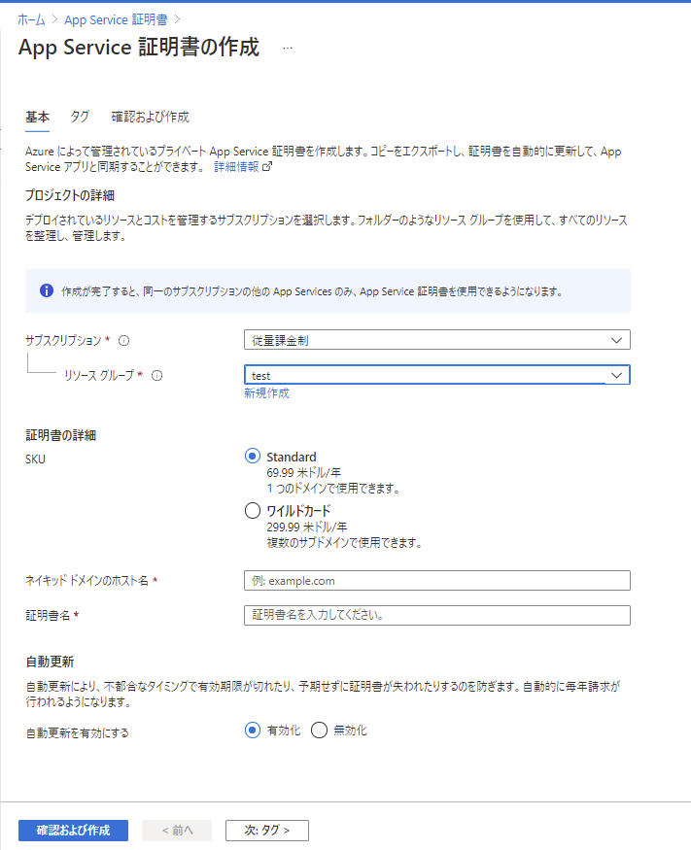Image resolution: width=691 pixels, height=850 pixels.
Task: Switch to the 確認および作成 tab
Action: click(x=151, y=116)
